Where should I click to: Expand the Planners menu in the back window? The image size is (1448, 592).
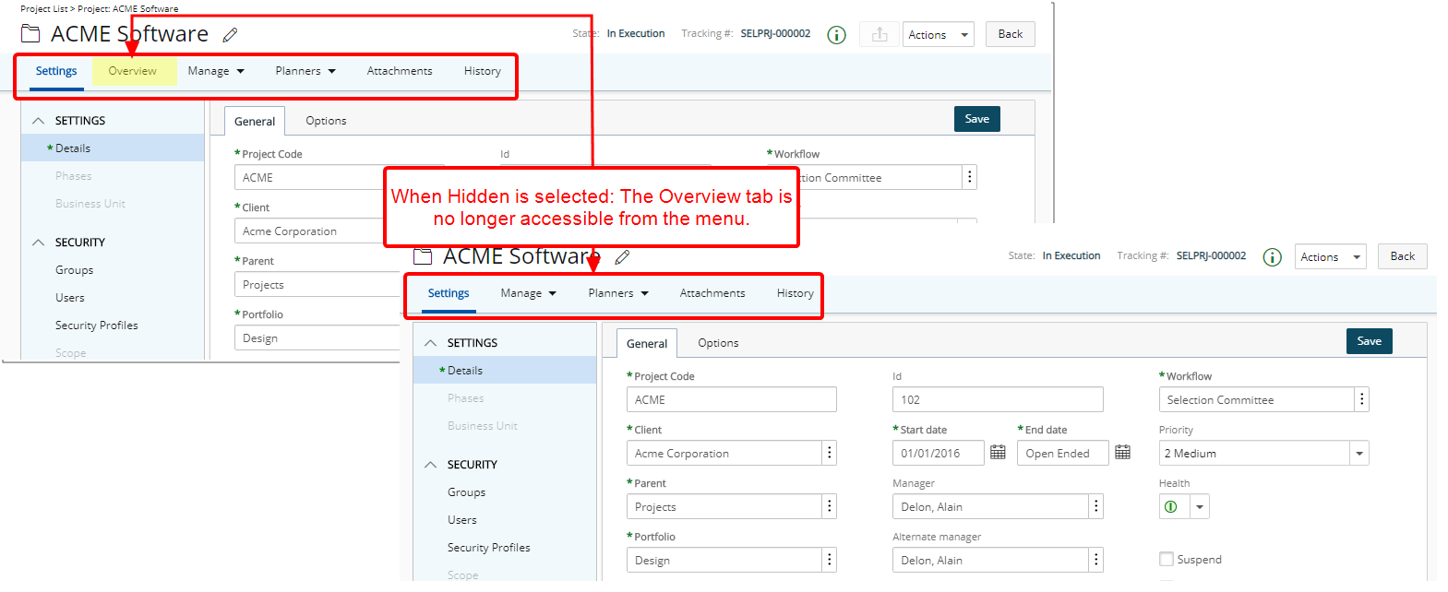pyautogui.click(x=305, y=71)
